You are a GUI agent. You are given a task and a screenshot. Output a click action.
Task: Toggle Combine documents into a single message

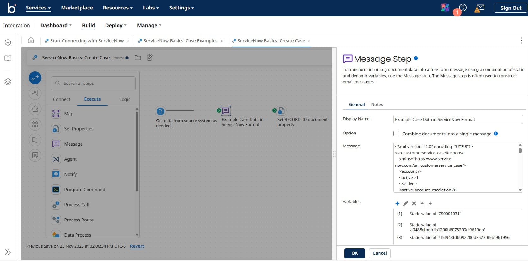(396, 134)
